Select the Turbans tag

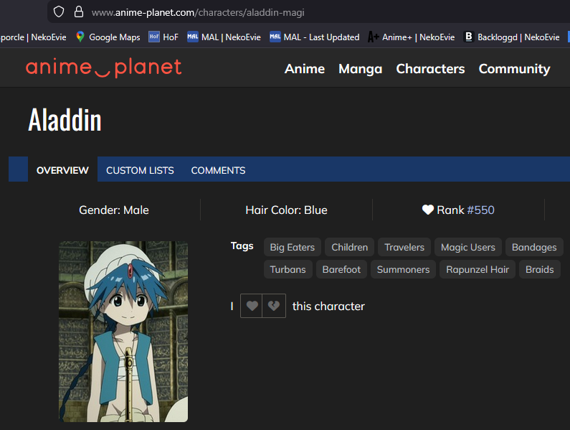pyautogui.click(x=288, y=269)
